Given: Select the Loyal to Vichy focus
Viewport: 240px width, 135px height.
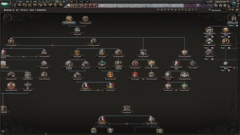Looking at the screenshot, I should [x=102, y=121].
